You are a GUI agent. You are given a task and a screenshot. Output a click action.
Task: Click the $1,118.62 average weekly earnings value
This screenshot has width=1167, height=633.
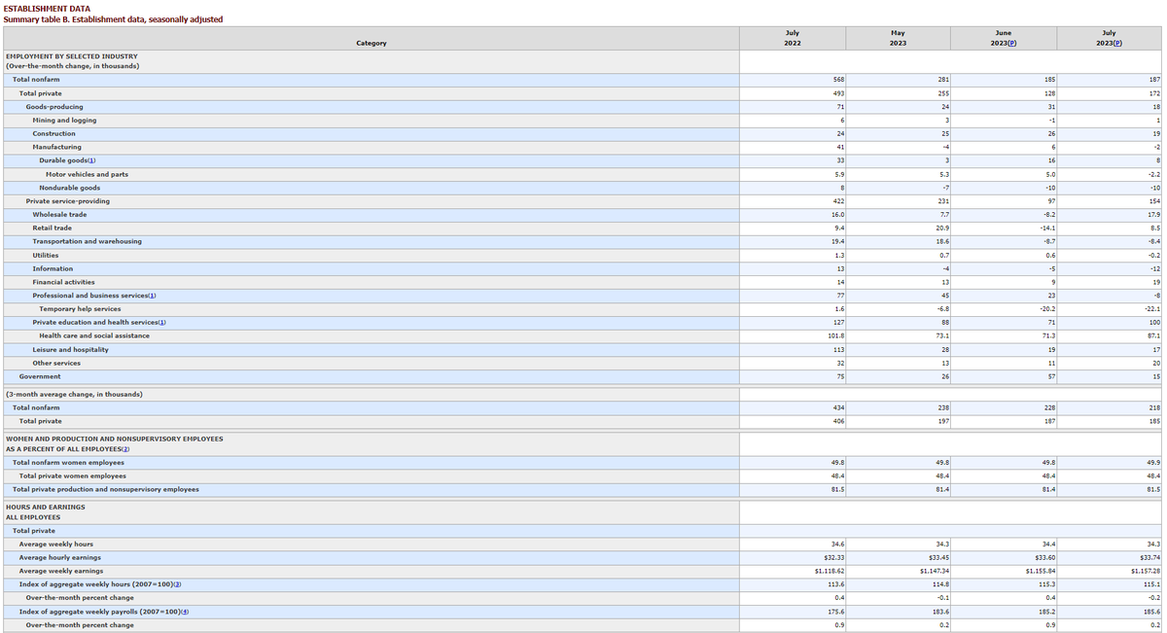830,572
